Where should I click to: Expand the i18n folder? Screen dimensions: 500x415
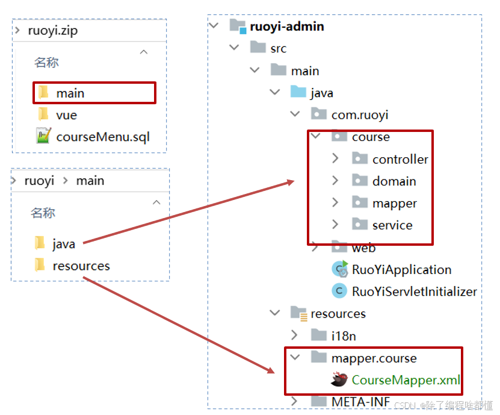pos(294,335)
